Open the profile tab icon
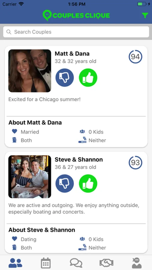The width and height of the screenshot is (152, 270). click(x=137, y=263)
